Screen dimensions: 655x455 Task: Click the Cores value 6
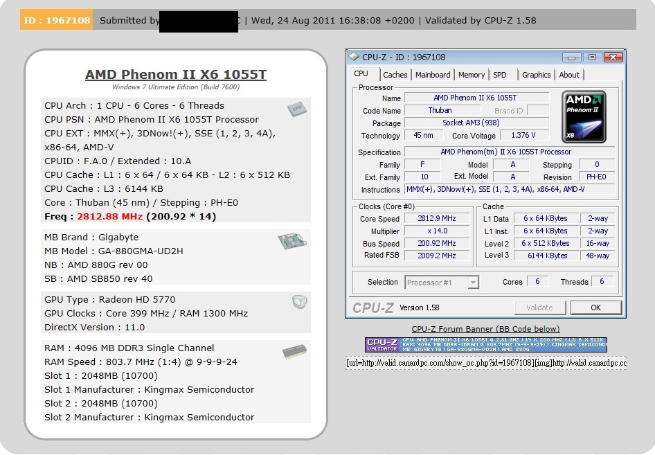[x=537, y=282]
